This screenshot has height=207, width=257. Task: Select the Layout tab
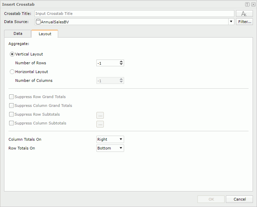coord(45,34)
